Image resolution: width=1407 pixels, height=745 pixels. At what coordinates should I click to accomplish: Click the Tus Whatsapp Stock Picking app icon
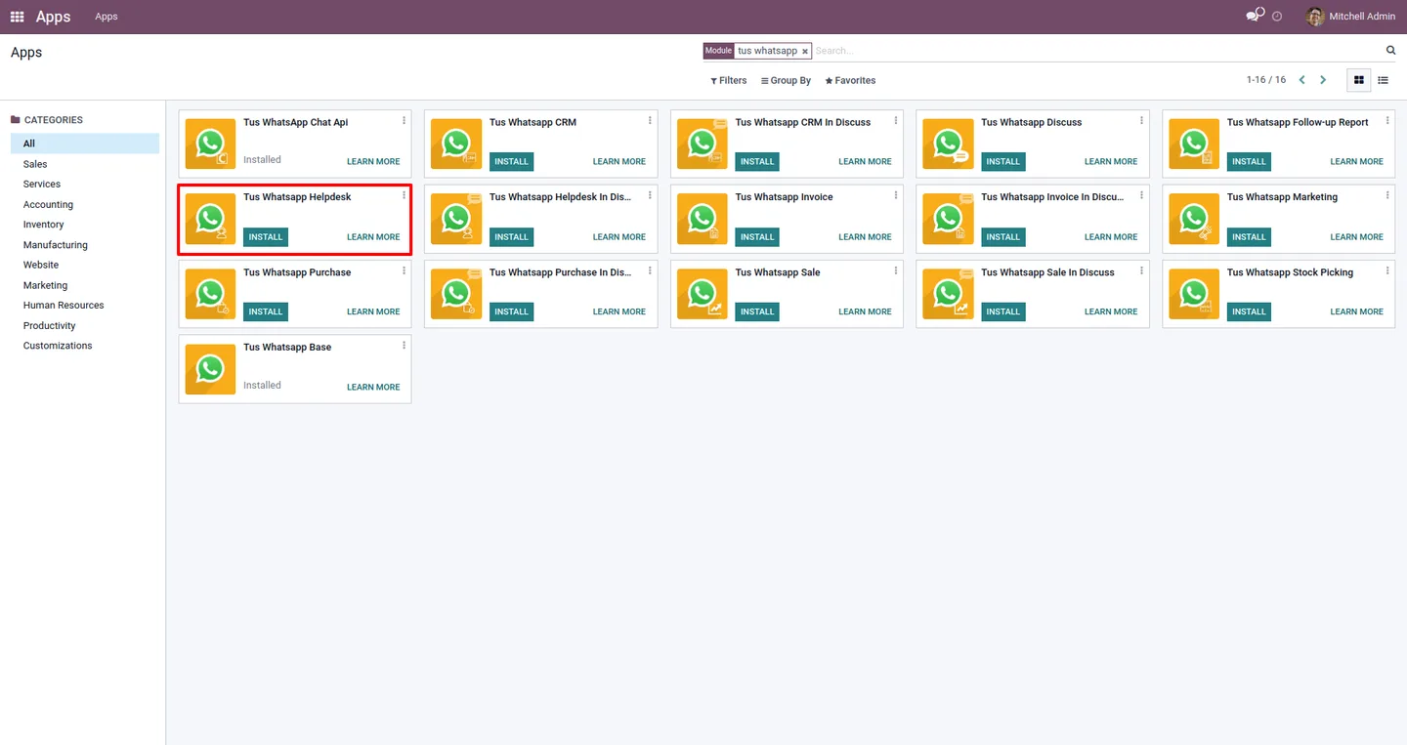tap(1194, 294)
